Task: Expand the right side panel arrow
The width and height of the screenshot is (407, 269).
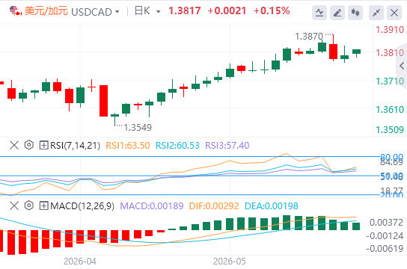Action: click(x=402, y=66)
